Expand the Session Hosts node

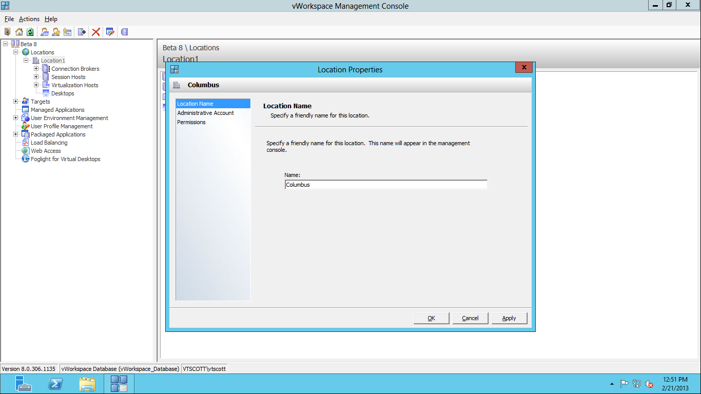click(36, 77)
